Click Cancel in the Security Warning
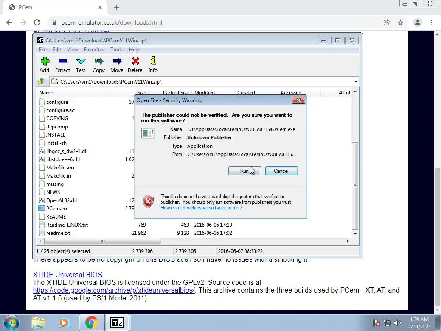The height and width of the screenshot is (331, 441). click(282, 171)
